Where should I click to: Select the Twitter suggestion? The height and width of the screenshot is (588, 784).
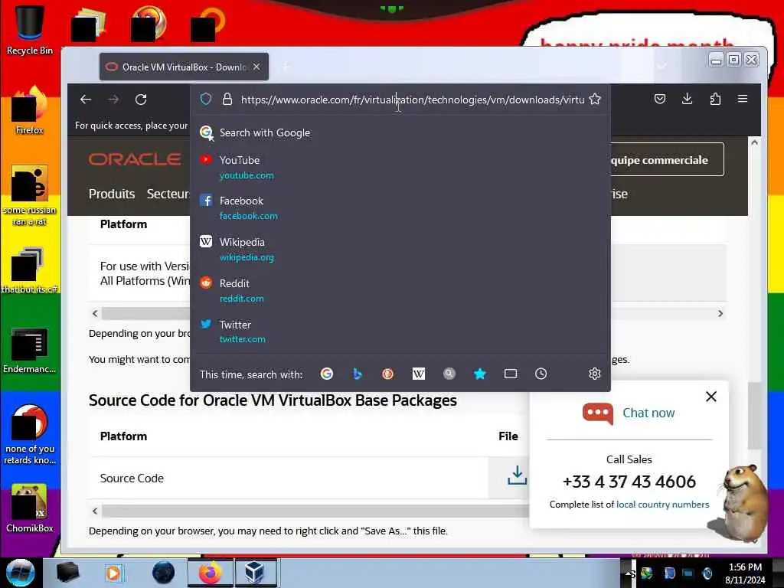(400, 332)
